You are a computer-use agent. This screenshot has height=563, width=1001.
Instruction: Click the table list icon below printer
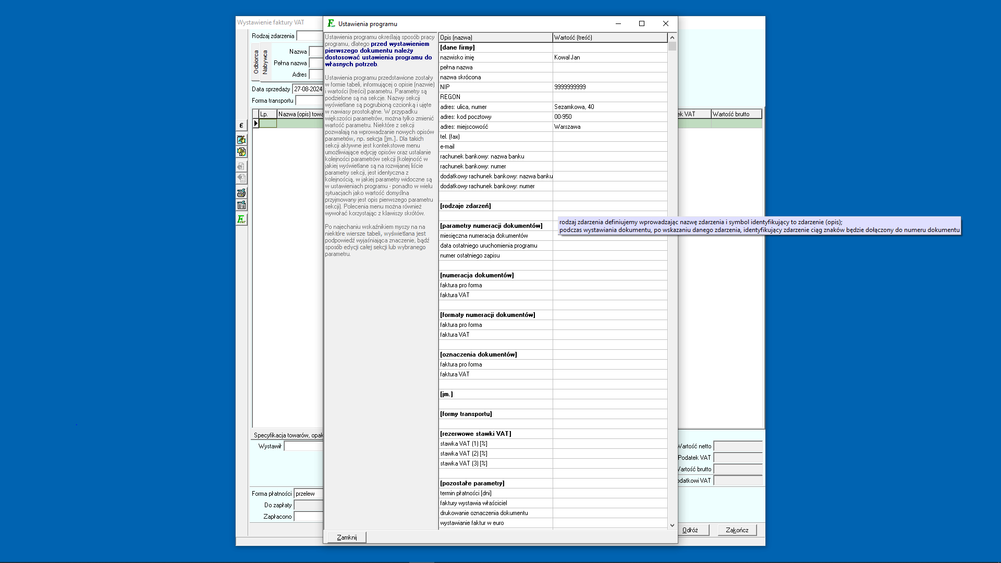pos(241,205)
